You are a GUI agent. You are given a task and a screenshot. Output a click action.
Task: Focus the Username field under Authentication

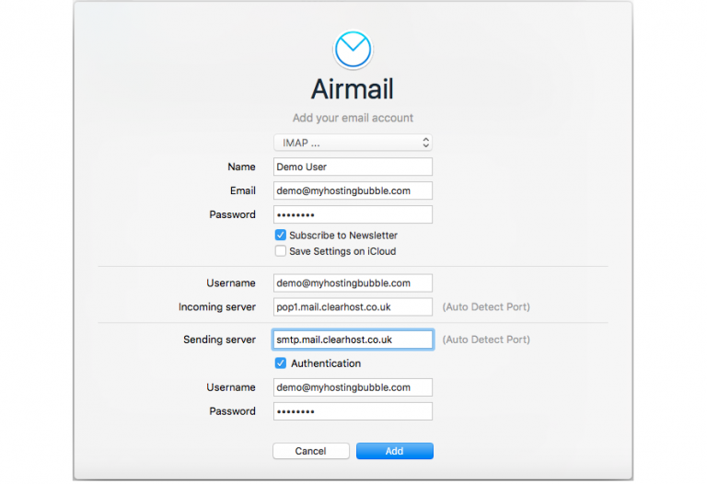(x=353, y=387)
